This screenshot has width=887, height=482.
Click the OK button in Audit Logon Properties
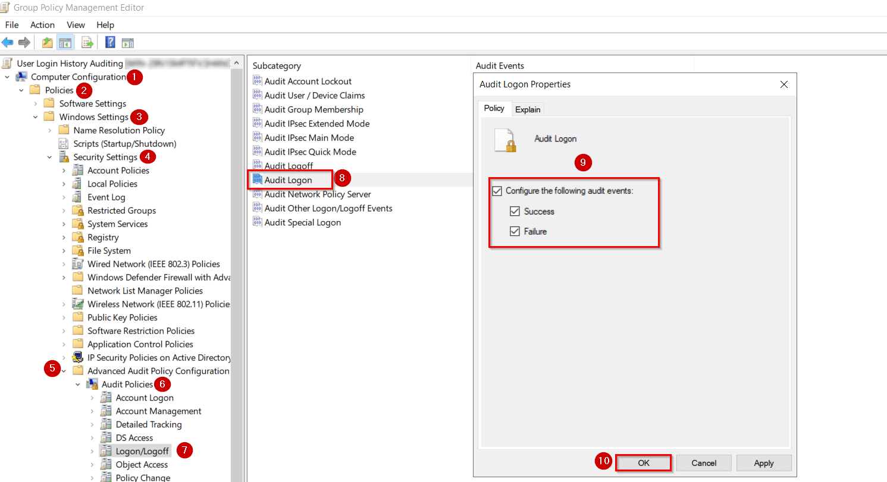coord(643,462)
